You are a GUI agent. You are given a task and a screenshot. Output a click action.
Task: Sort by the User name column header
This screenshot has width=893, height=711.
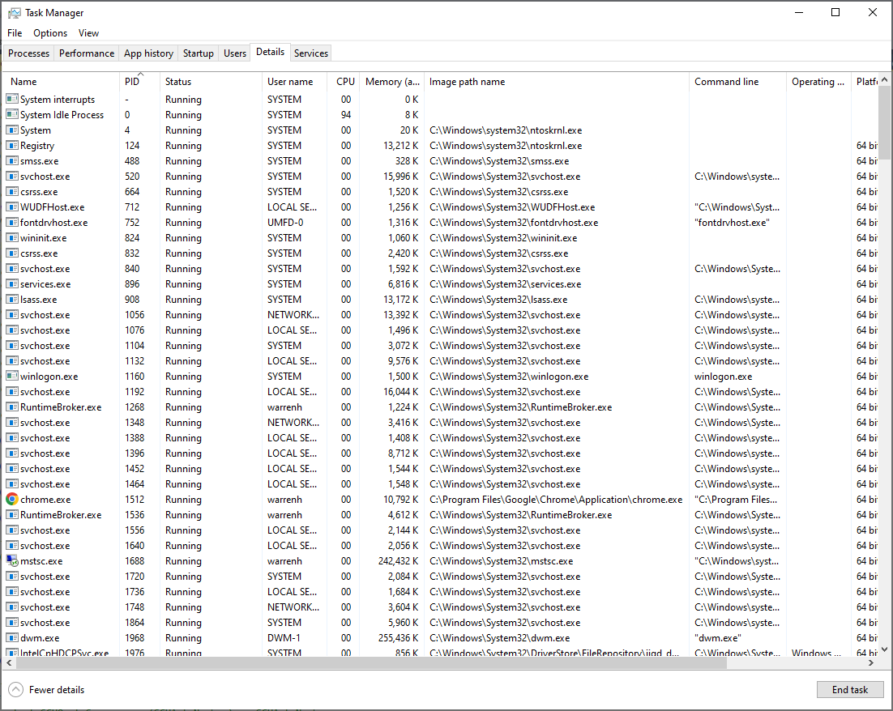coord(294,82)
